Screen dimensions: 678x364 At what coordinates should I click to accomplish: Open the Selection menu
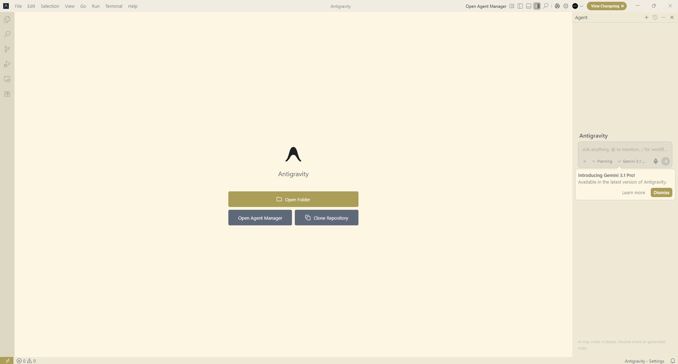(x=50, y=6)
